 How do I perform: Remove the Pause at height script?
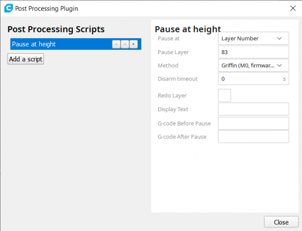133,44
